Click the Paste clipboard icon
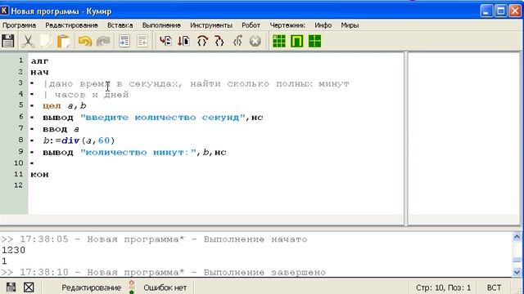 [64, 42]
